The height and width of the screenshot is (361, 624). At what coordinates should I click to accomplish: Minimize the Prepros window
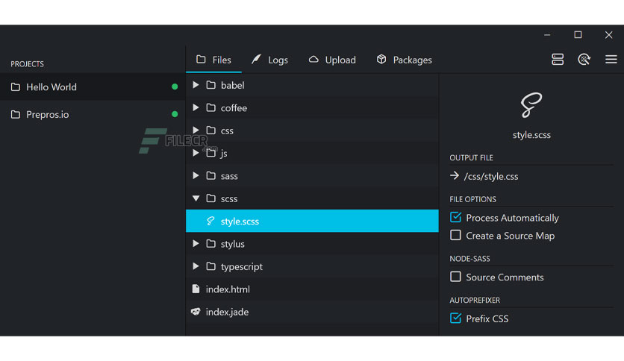click(x=547, y=35)
